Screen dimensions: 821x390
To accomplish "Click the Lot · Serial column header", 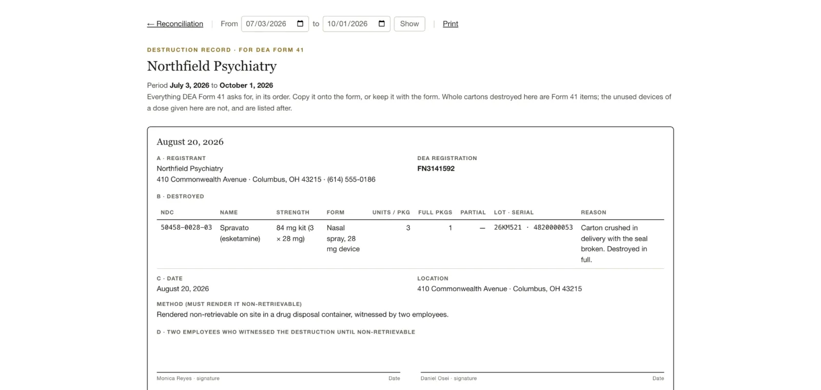I will pos(514,212).
